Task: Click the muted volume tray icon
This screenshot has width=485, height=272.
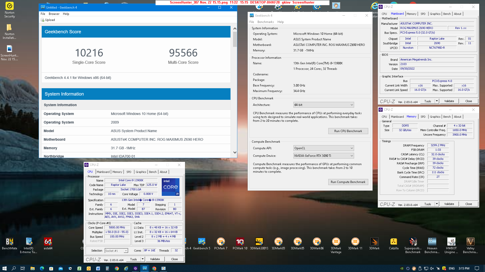Action: click(x=432, y=268)
